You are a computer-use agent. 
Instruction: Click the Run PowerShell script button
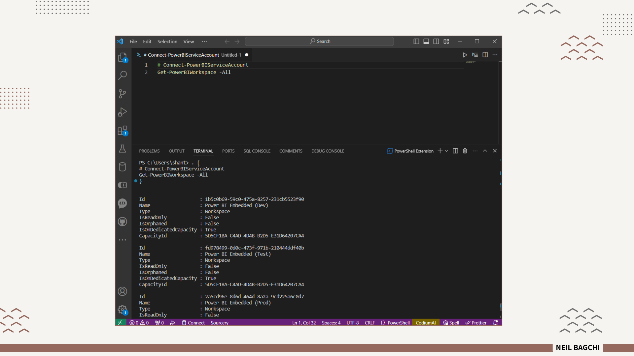[464, 54]
